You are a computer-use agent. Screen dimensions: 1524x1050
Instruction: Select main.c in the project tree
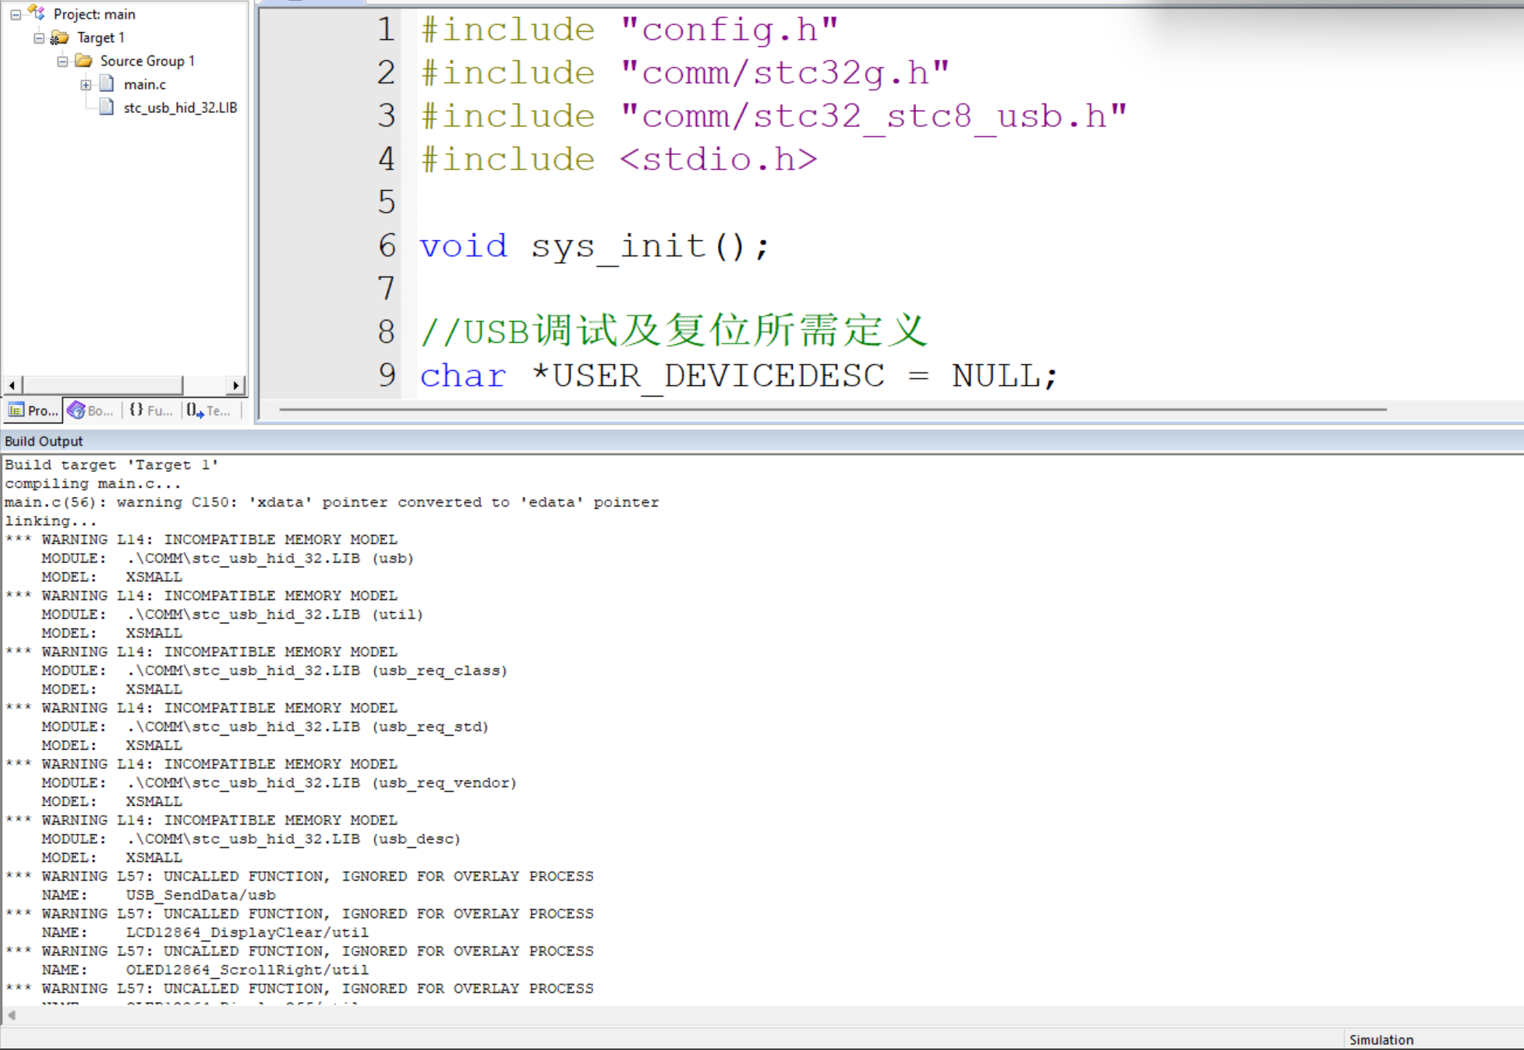click(144, 84)
